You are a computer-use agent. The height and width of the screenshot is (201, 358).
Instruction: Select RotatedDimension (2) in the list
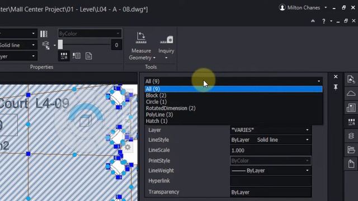tap(233, 108)
